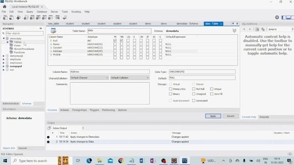294x165 pixels.
Task: Click create new view toolbar icon
Action: (x=38, y=17)
